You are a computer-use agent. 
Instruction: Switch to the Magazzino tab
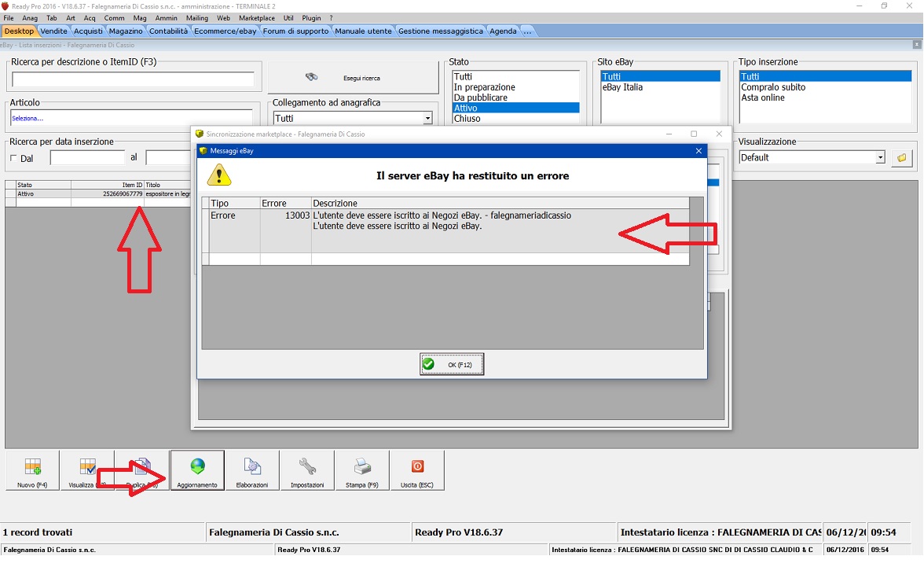126,31
